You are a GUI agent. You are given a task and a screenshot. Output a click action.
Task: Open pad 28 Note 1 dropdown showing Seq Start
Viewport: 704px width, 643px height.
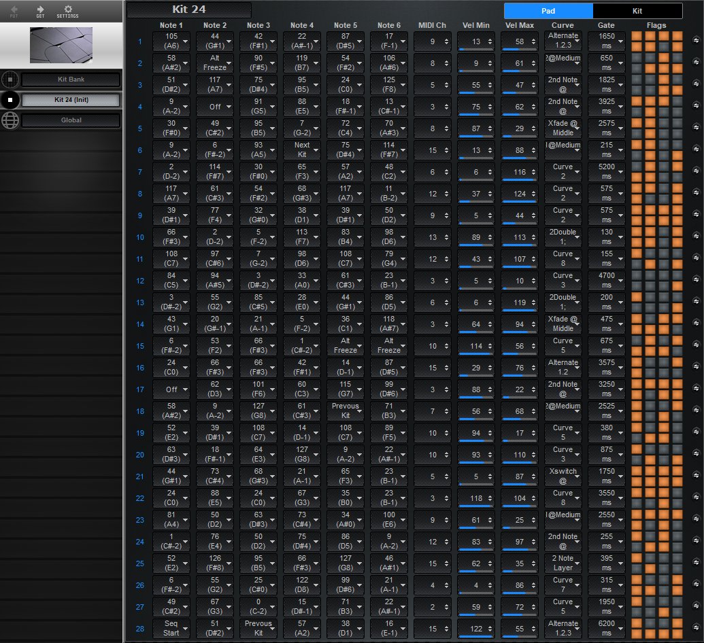[171, 628]
